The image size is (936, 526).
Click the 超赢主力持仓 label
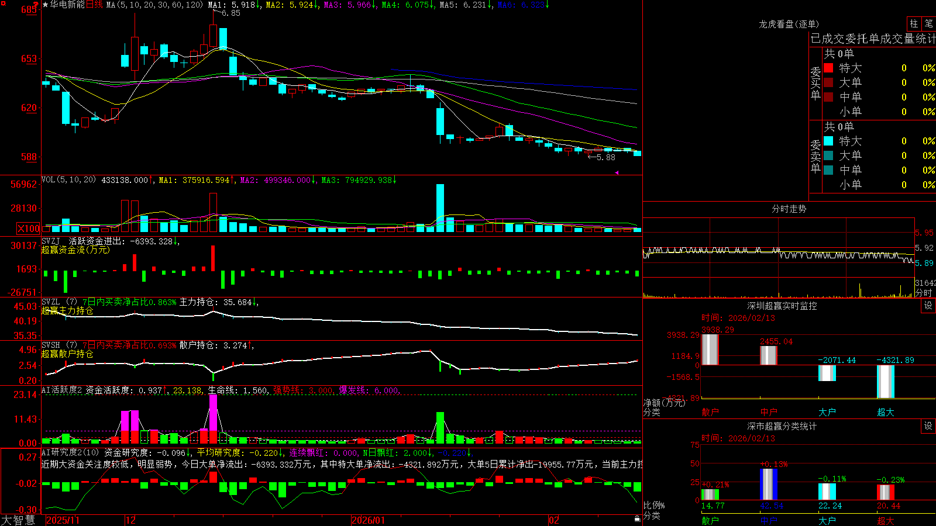67,310
